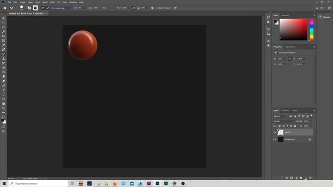Add a layer mask in the Layers panel

click(x=291, y=178)
